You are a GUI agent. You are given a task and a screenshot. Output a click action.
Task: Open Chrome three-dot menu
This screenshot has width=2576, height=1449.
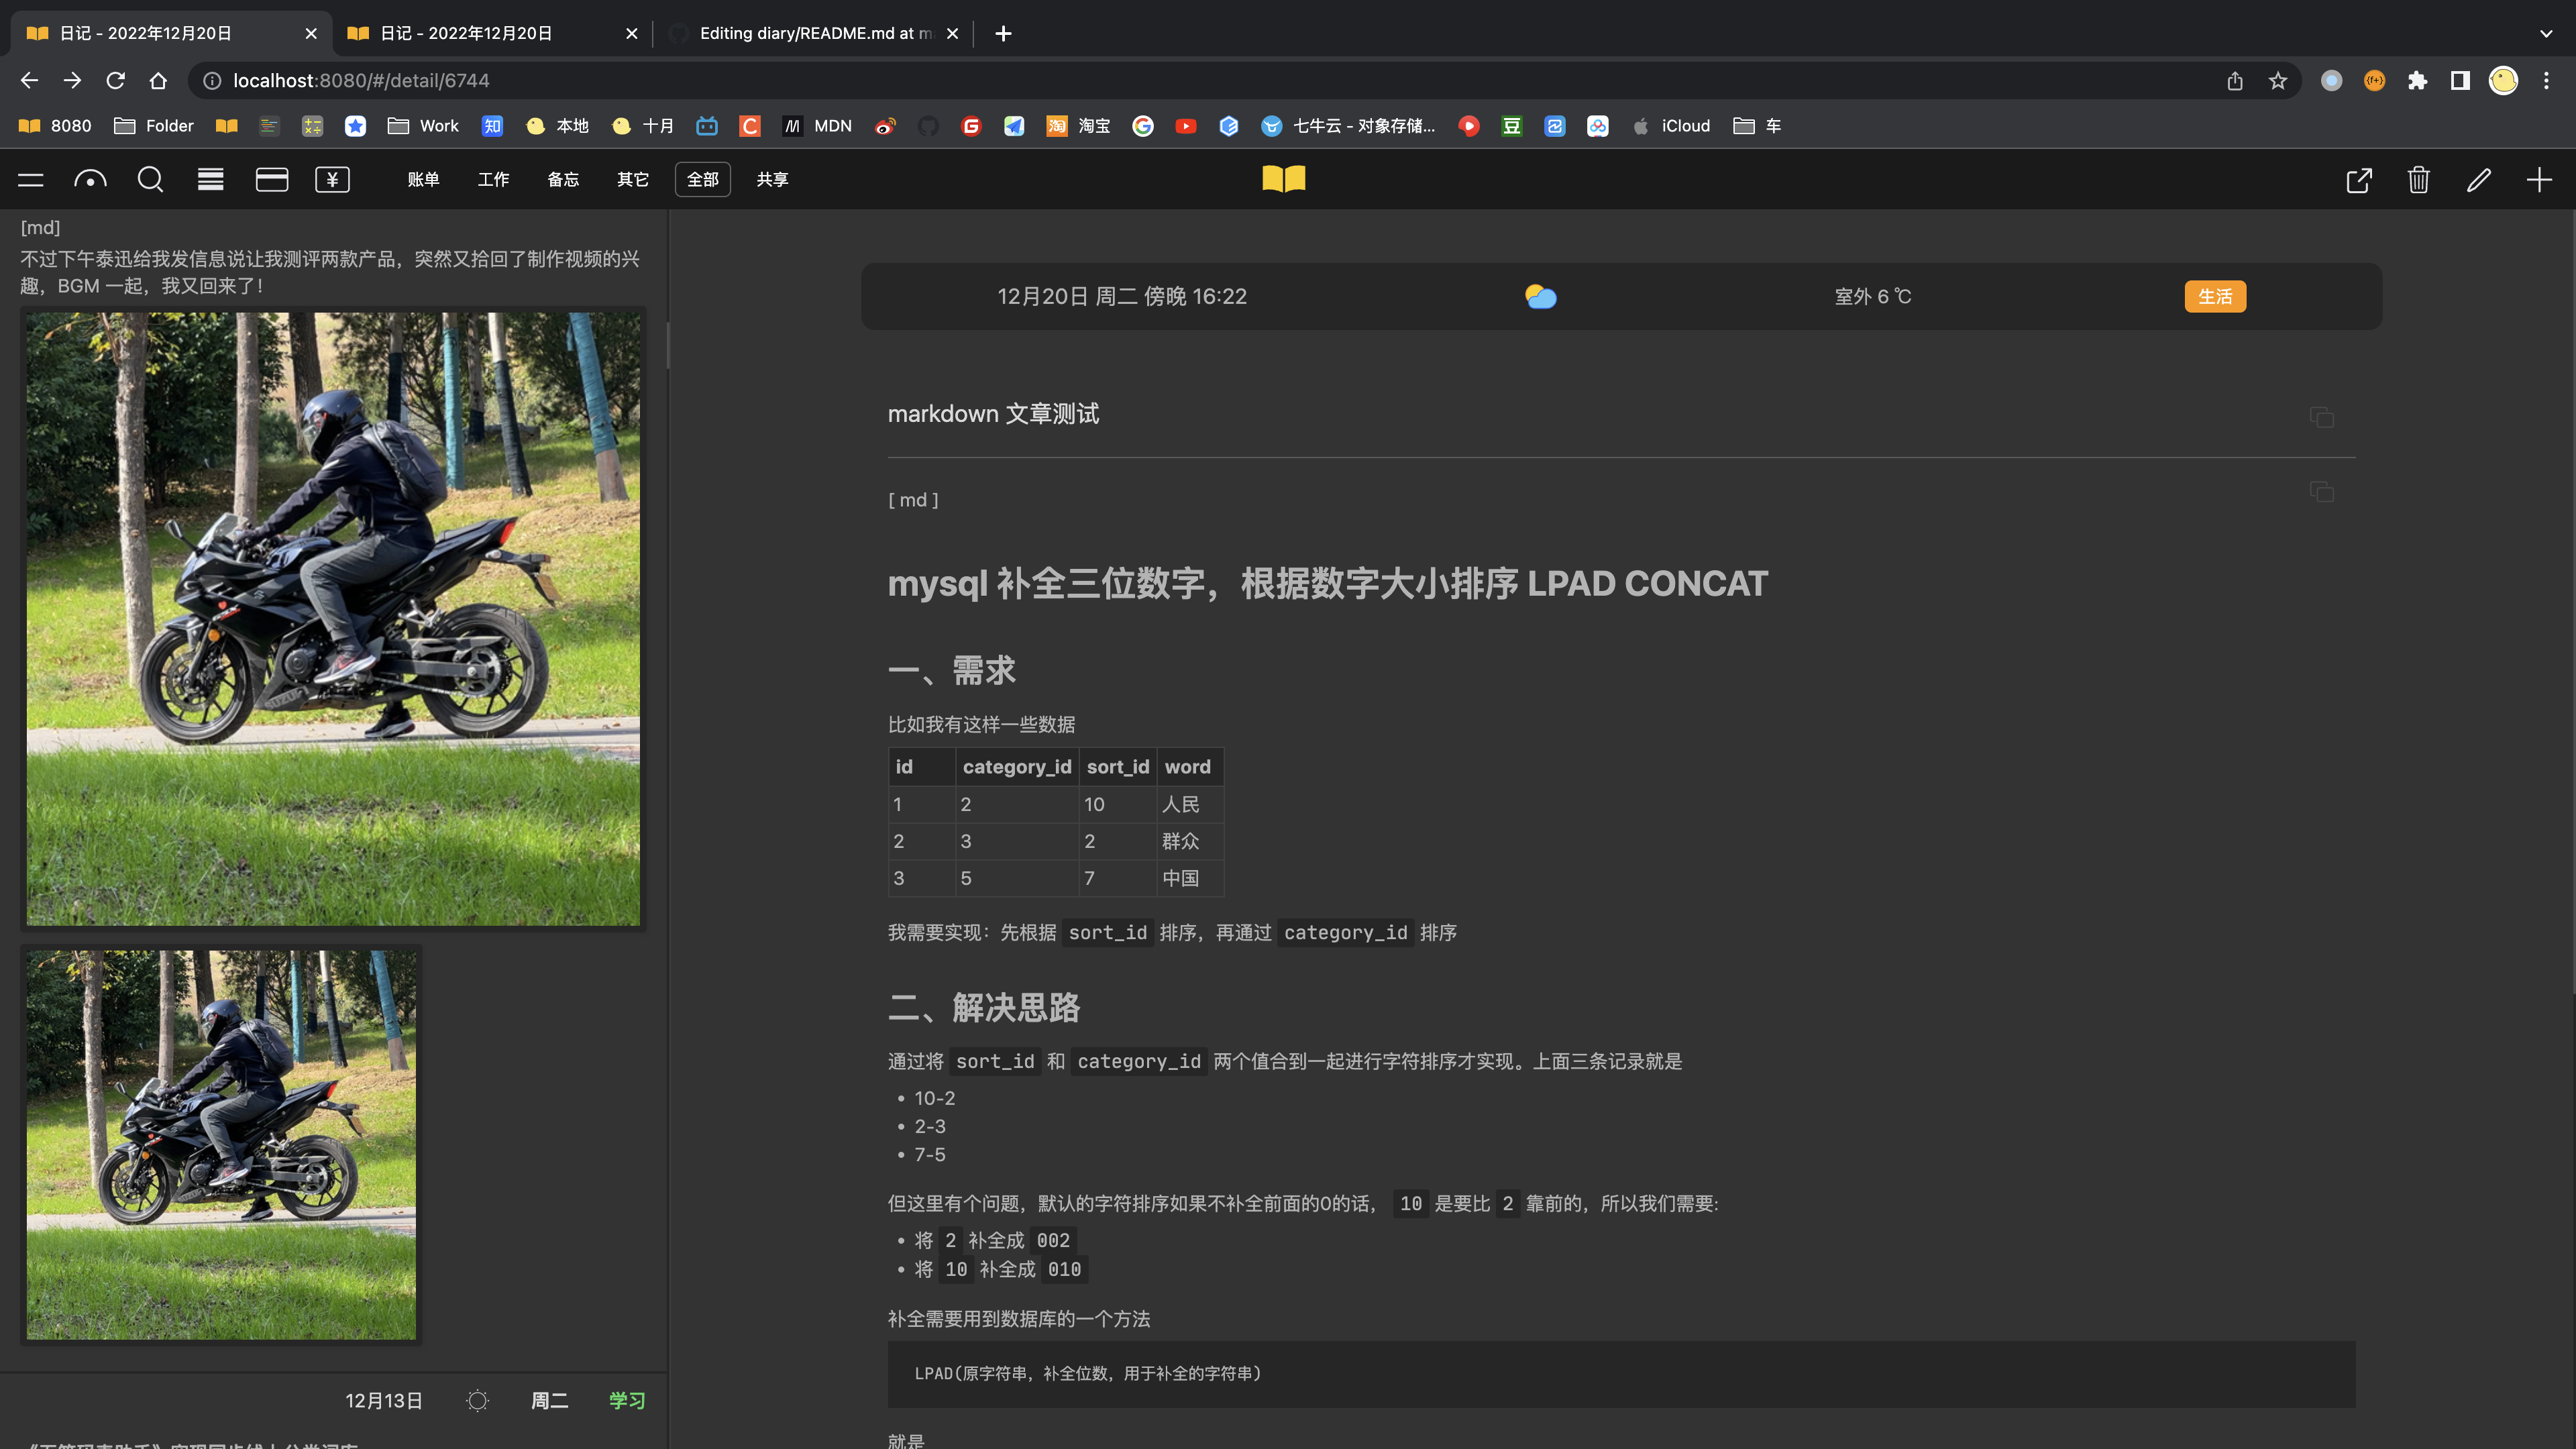(x=2547, y=81)
